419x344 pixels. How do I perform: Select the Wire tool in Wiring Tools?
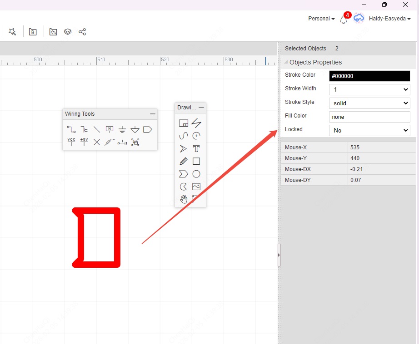point(71,130)
